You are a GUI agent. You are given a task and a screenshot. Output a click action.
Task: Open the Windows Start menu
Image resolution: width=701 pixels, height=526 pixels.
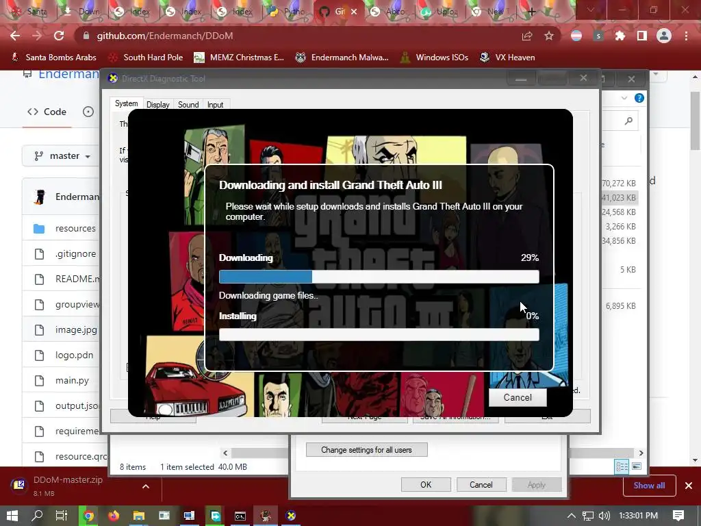click(12, 516)
